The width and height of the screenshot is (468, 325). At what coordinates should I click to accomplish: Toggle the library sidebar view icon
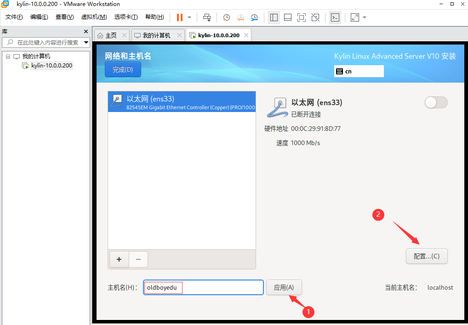point(274,17)
